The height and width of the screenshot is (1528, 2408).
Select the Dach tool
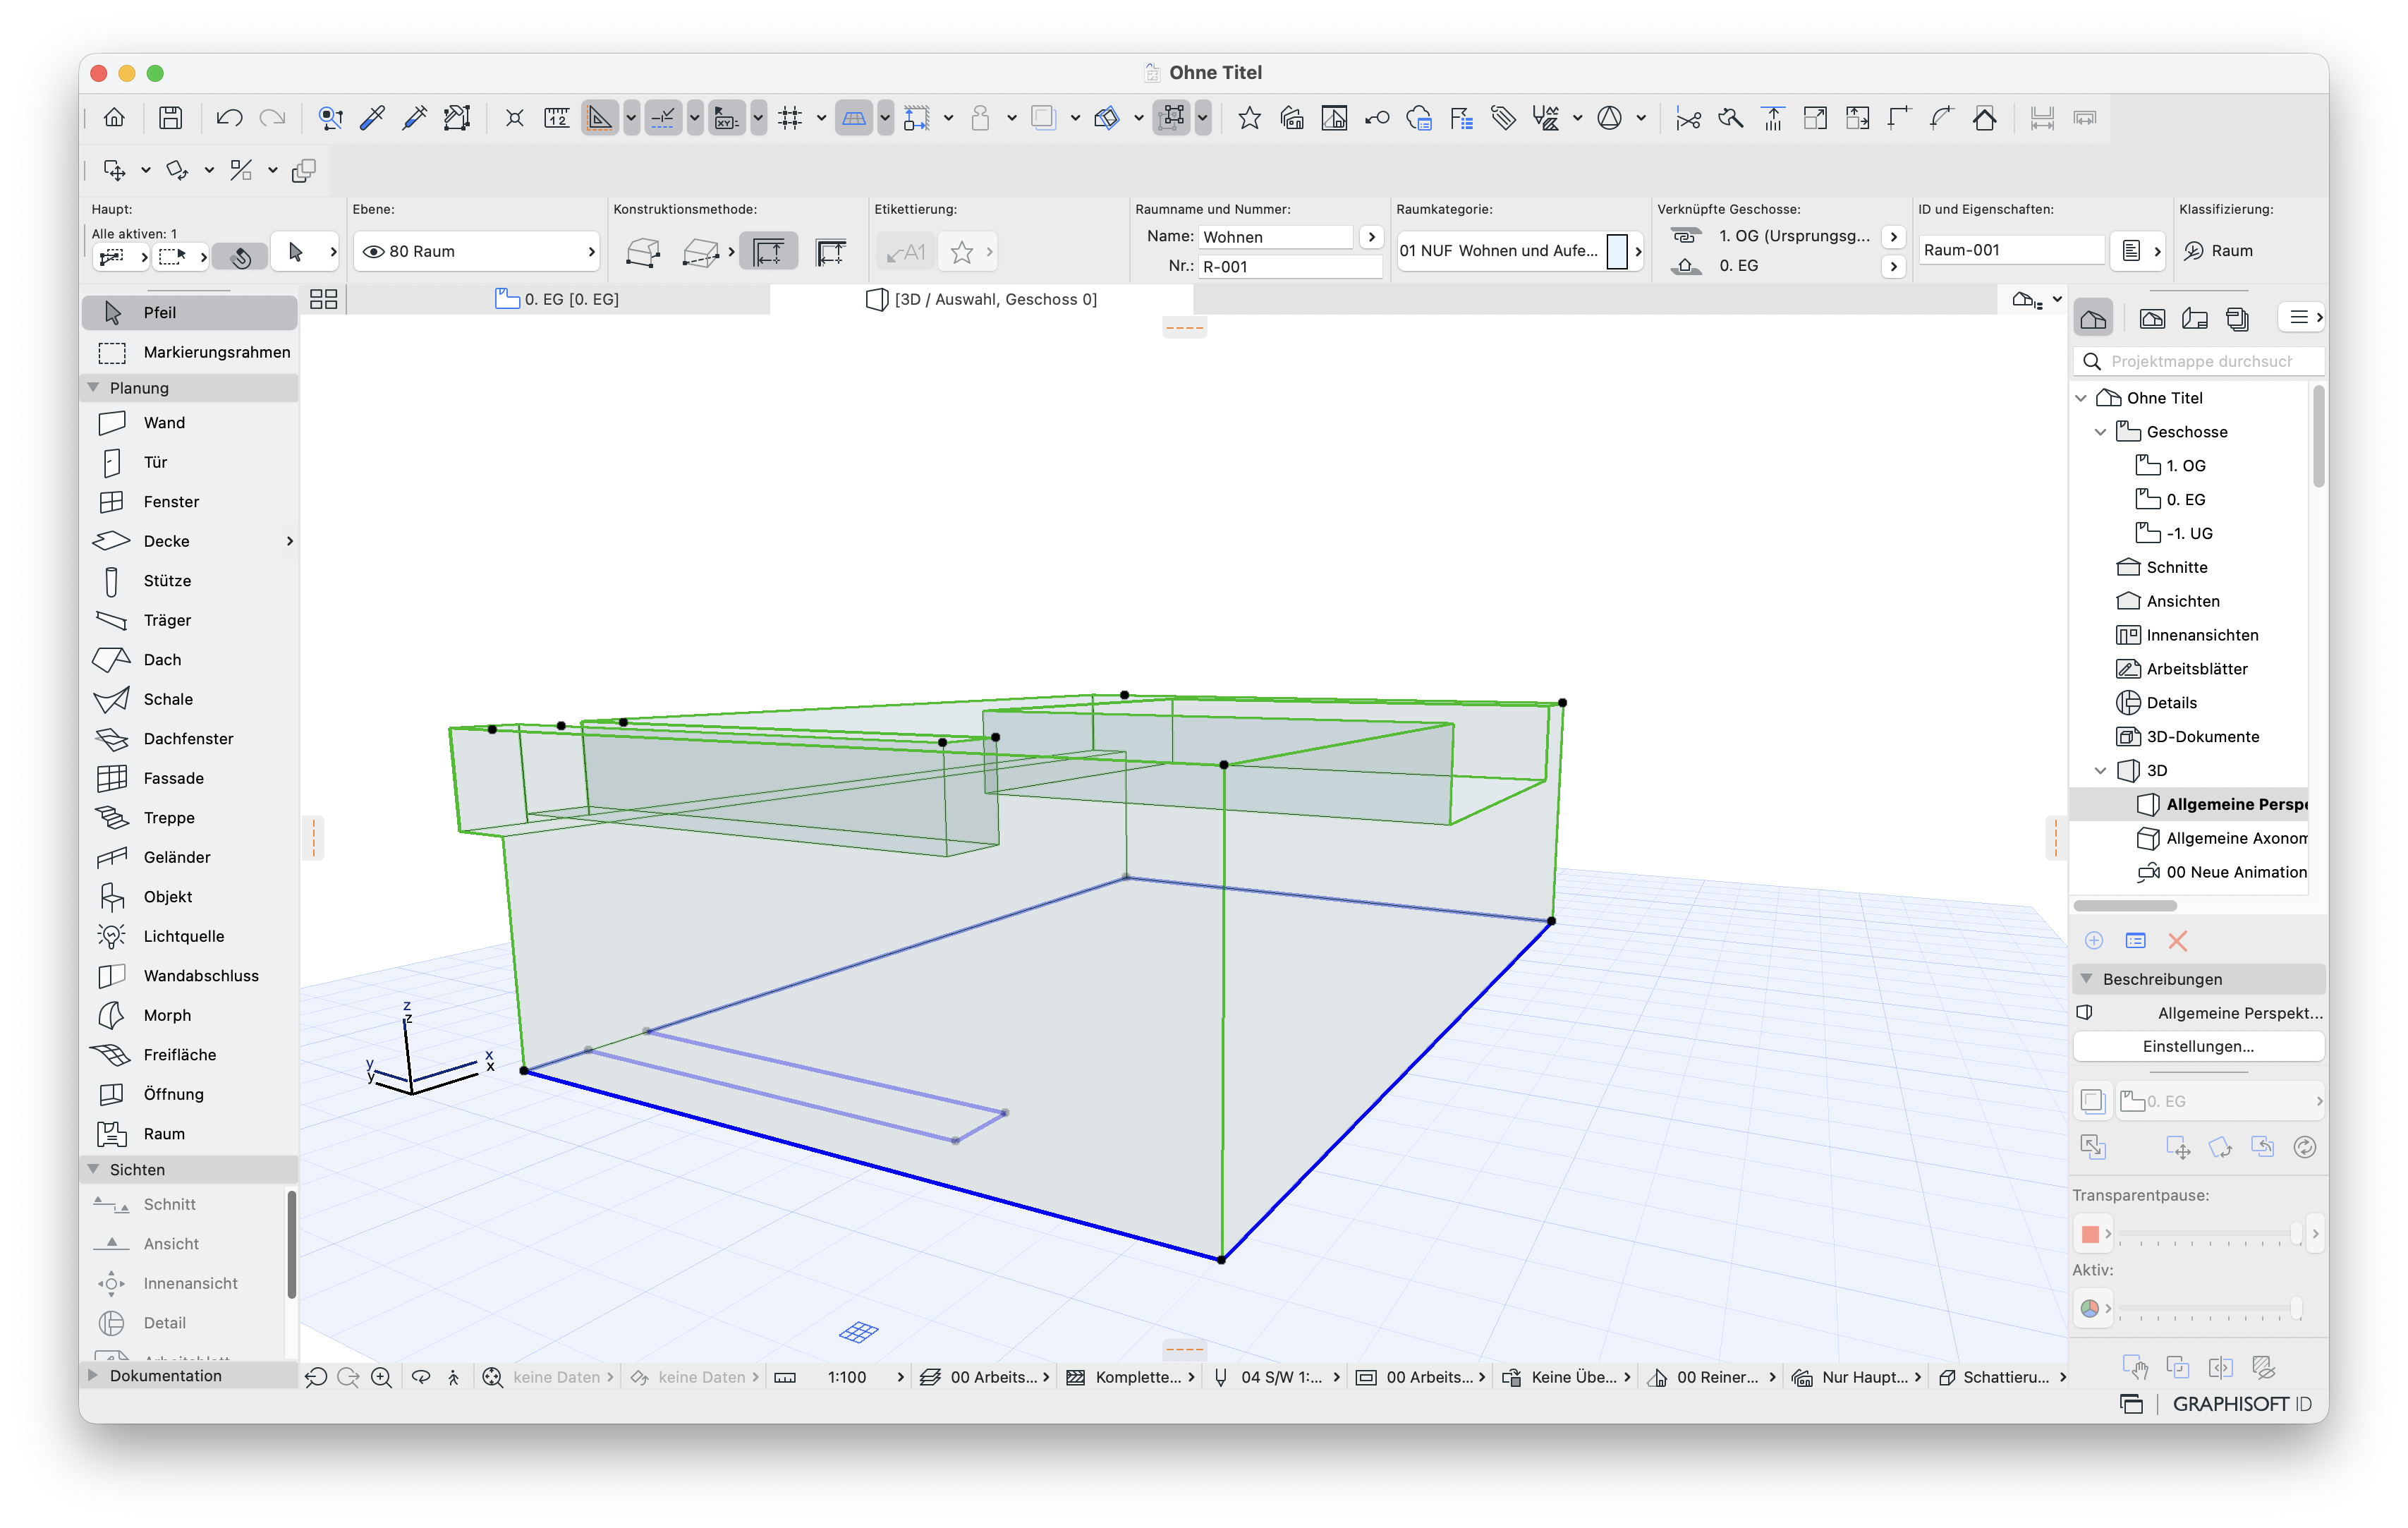click(189, 660)
